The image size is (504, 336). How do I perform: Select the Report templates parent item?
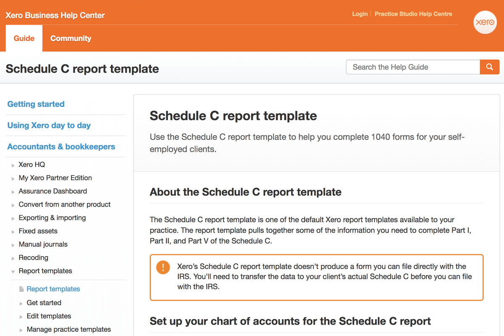(45, 271)
